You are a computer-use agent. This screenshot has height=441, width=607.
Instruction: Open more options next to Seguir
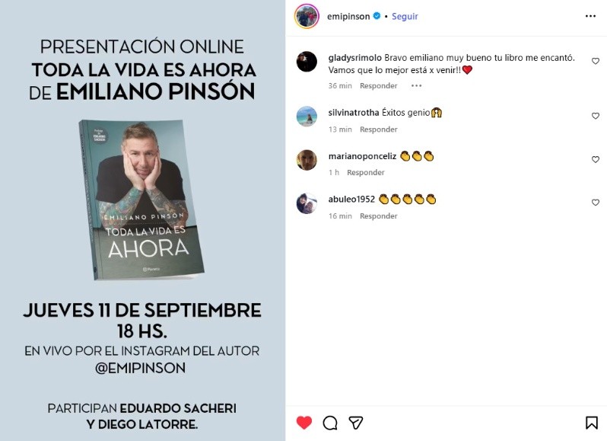pos(590,16)
